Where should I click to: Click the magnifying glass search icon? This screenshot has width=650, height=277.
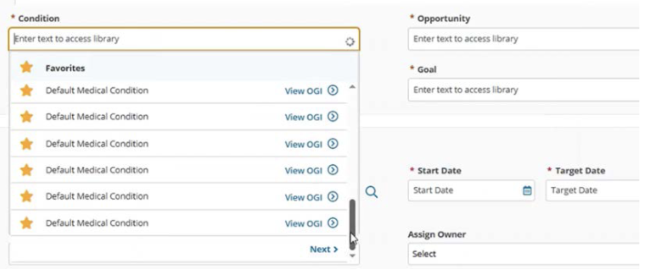click(371, 192)
